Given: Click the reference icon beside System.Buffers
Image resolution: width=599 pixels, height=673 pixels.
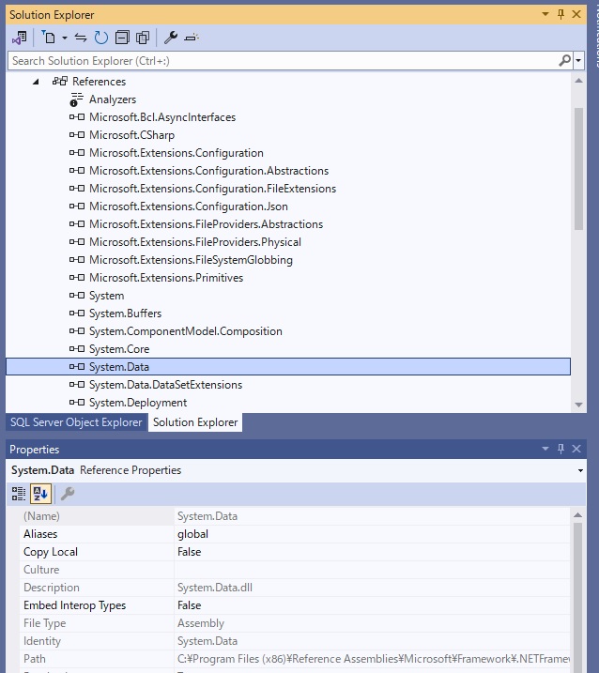Looking at the screenshot, I should pyautogui.click(x=77, y=314).
